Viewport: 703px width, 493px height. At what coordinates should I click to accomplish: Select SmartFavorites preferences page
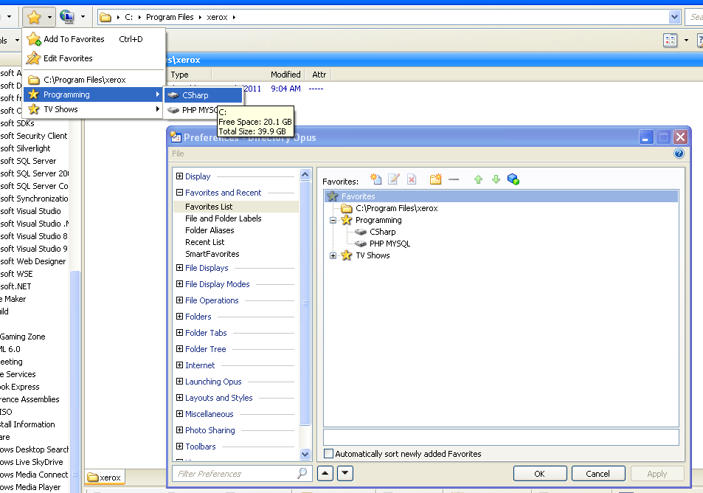[x=212, y=254]
